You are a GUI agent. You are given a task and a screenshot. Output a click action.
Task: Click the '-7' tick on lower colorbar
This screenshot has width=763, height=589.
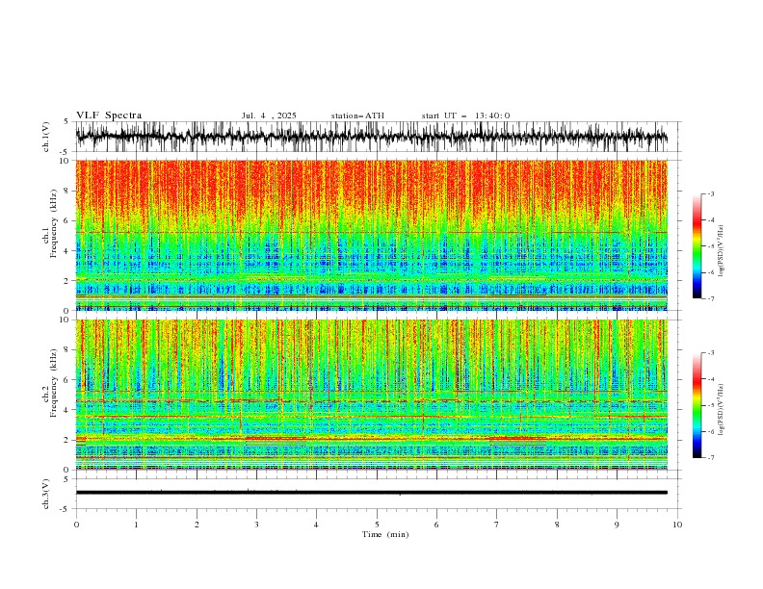click(x=711, y=458)
